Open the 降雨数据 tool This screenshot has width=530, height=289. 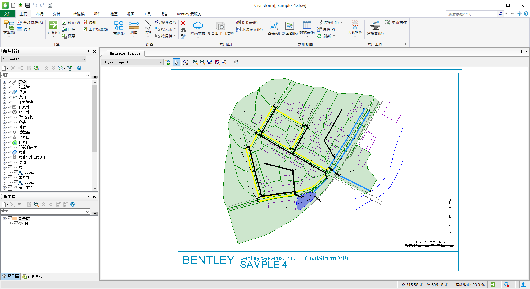pos(198,28)
